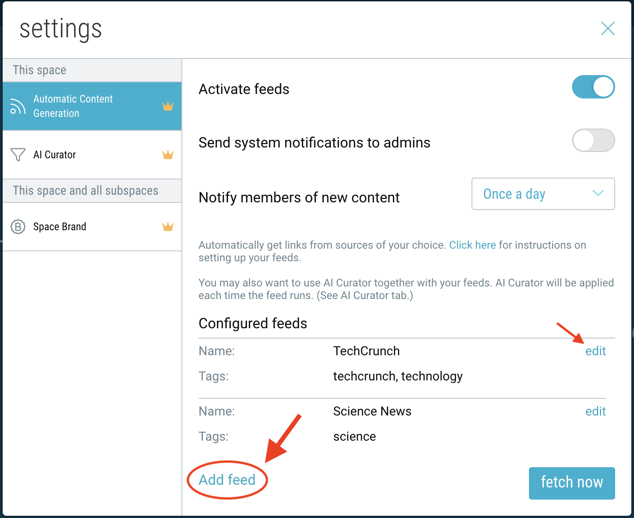
Task: Click the crown icon beside Space Brand
Action: [167, 227]
